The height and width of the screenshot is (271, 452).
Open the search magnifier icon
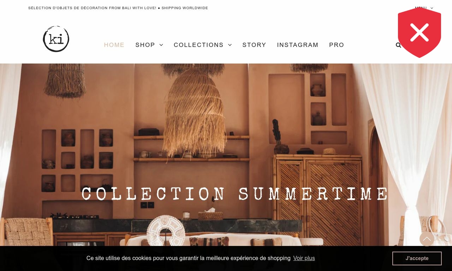click(398, 45)
